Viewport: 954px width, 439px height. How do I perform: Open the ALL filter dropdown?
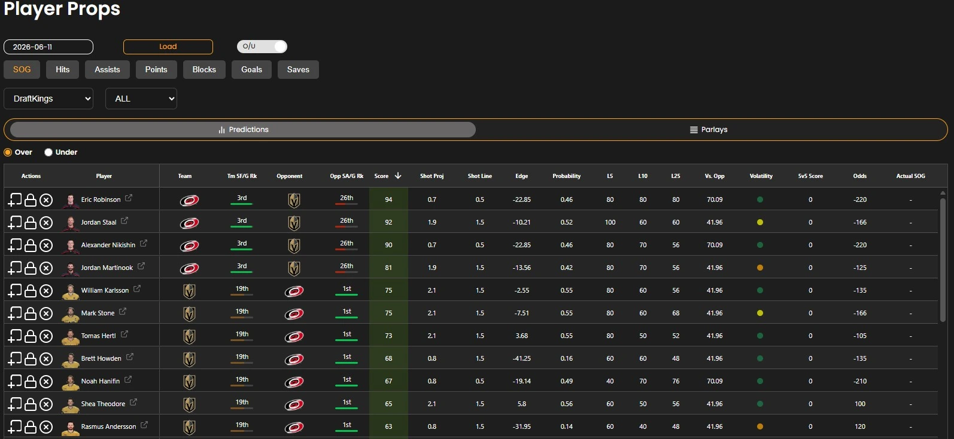[x=141, y=99]
